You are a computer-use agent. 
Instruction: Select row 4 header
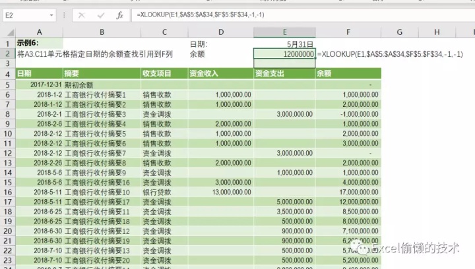click(x=7, y=74)
